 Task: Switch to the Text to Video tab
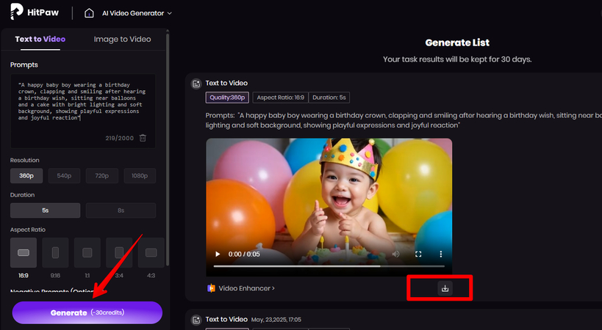click(40, 39)
